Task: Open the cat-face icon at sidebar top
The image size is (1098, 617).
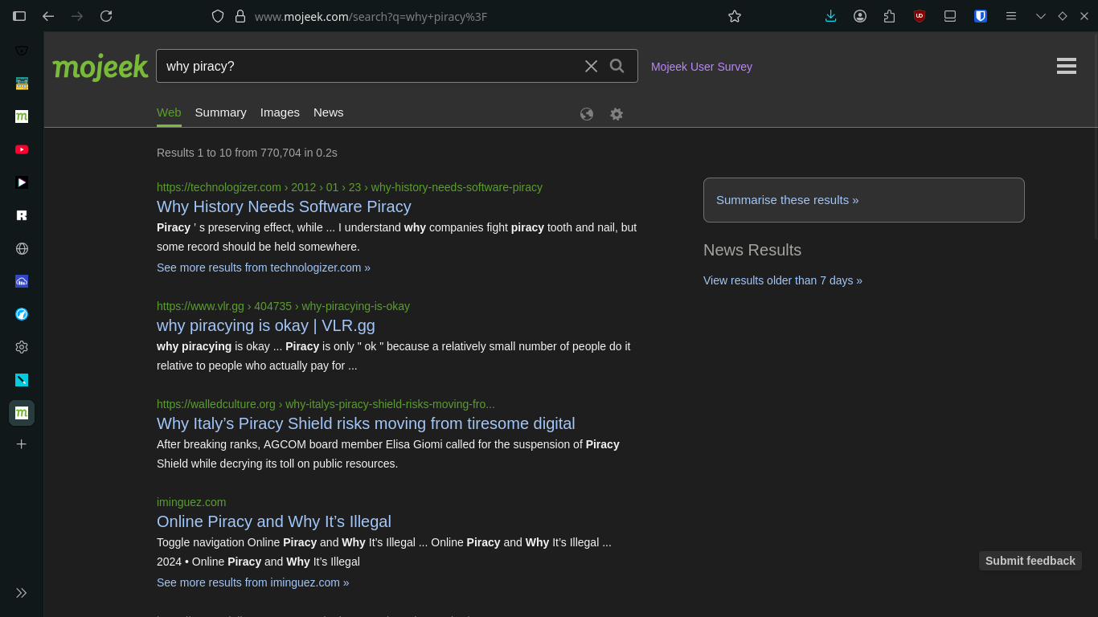Action: [x=22, y=51]
